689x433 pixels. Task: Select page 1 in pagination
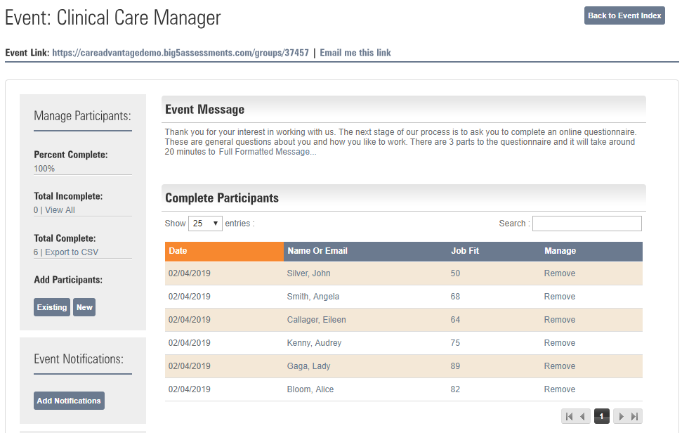601,416
